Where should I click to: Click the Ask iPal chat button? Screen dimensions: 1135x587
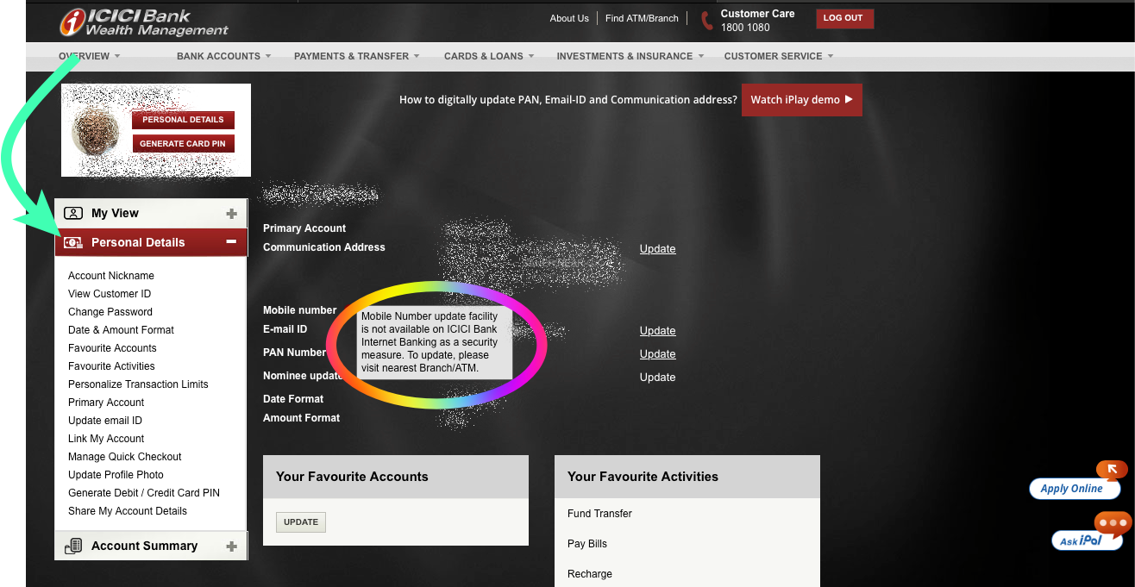pos(1085,540)
